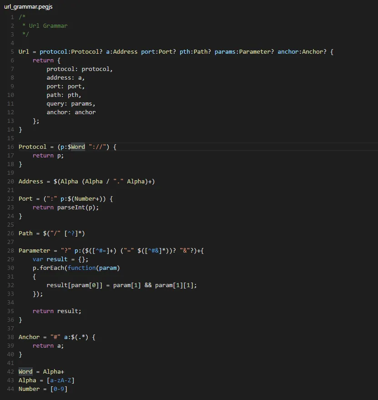Viewport: 378px width, 400px height.
Task: Click the Anchor rule name on line 38
Action: pyautogui.click(x=29, y=337)
